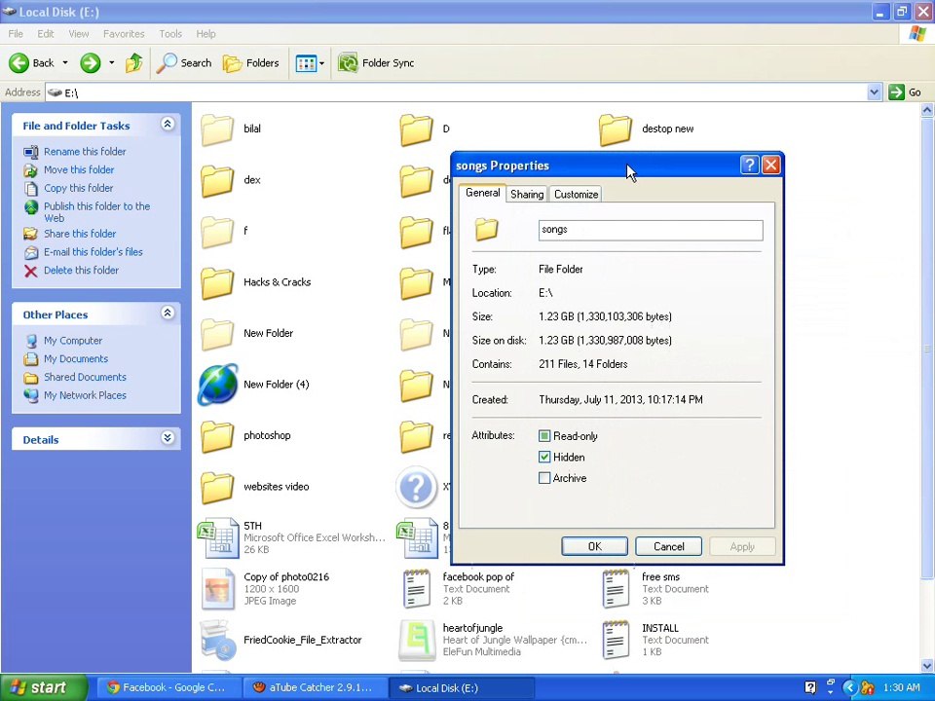This screenshot has height=701, width=935.
Task: Click the Go button beside address bar
Action: [905, 92]
